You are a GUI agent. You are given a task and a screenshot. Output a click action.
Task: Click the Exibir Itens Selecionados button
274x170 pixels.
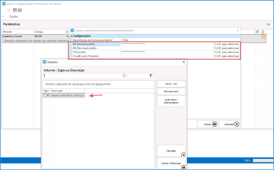pos(171,101)
